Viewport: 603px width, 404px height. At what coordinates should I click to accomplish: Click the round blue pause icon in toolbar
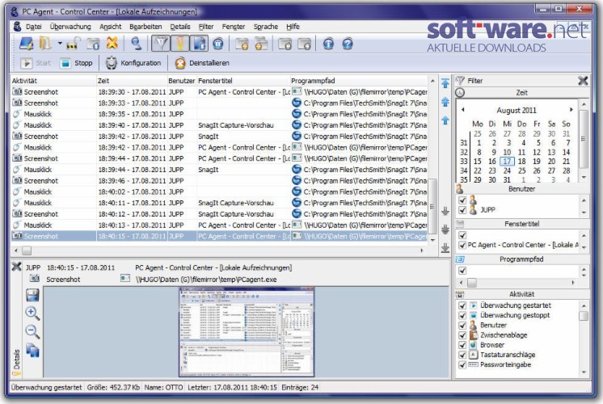coord(218,44)
